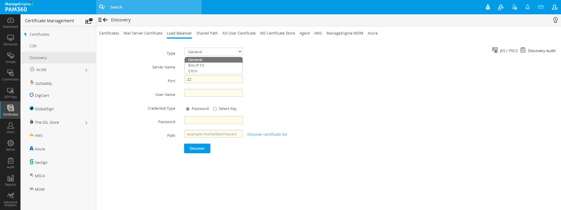The height and width of the screenshot is (210, 561).
Task: Open DigiCert in the left menu
Action: click(42, 95)
